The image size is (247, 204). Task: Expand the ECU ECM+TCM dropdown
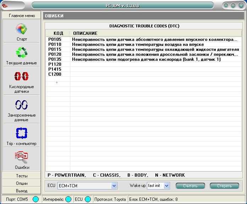click(114, 186)
